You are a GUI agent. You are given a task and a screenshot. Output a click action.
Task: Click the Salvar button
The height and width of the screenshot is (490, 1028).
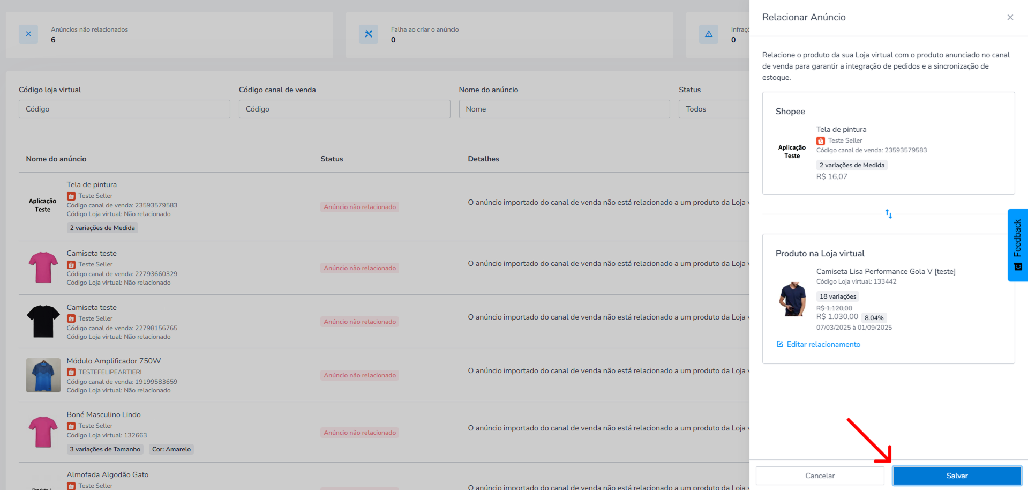tap(957, 476)
